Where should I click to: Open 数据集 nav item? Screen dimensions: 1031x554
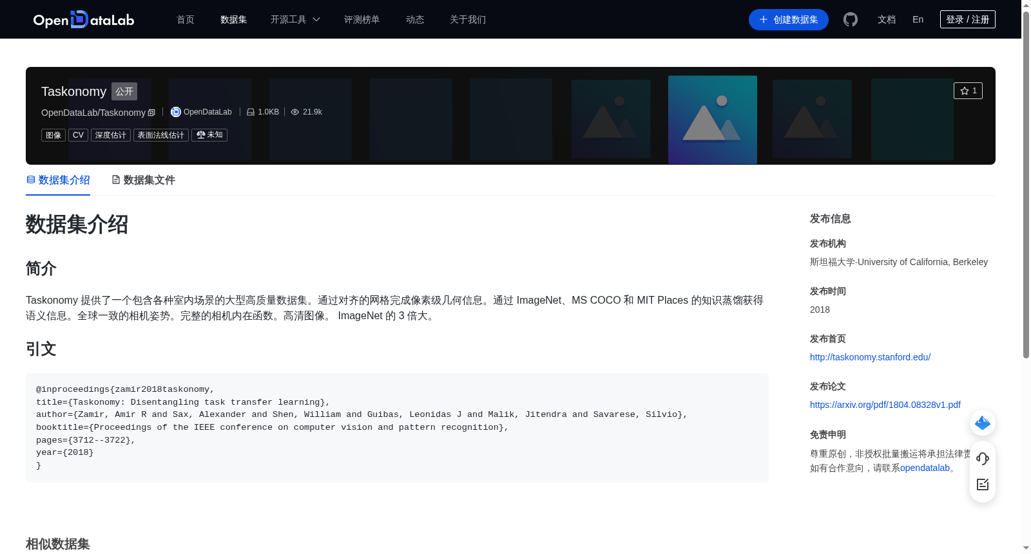coord(234,19)
